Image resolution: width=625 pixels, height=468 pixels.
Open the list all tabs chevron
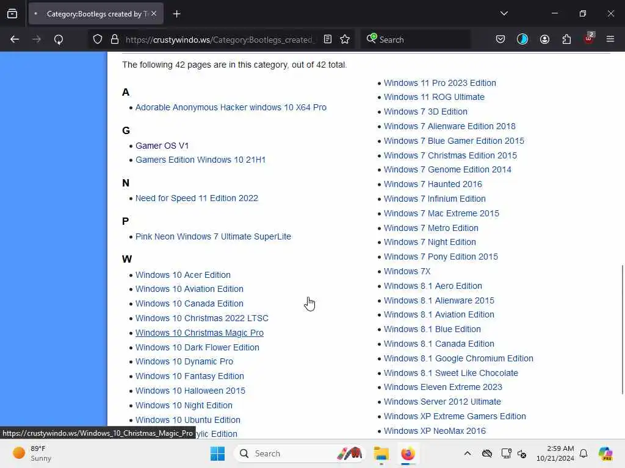point(504,13)
